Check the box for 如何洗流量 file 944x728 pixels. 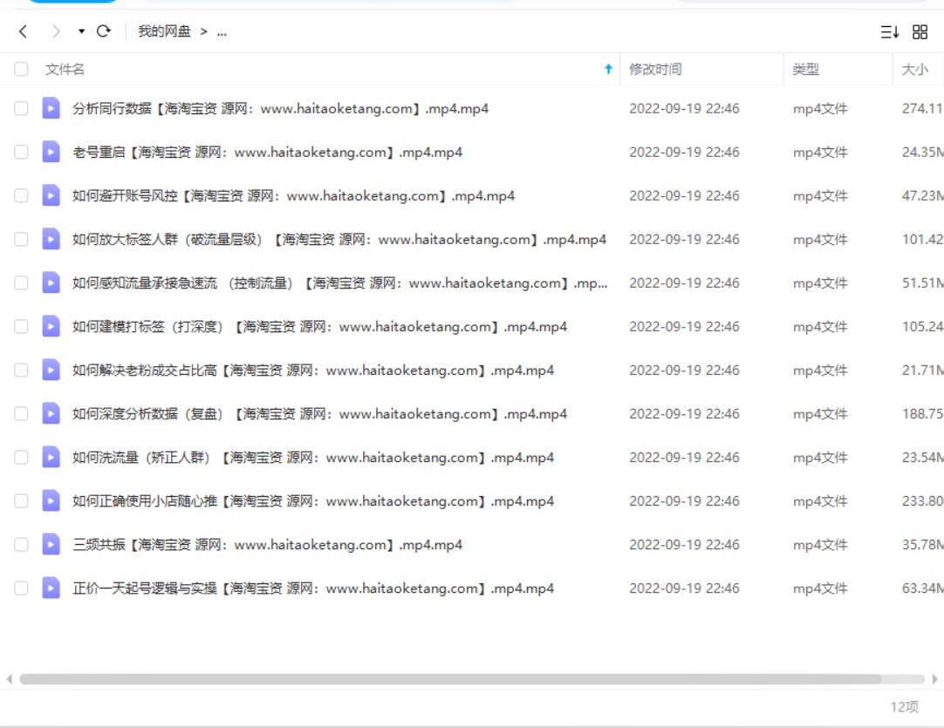coord(21,457)
